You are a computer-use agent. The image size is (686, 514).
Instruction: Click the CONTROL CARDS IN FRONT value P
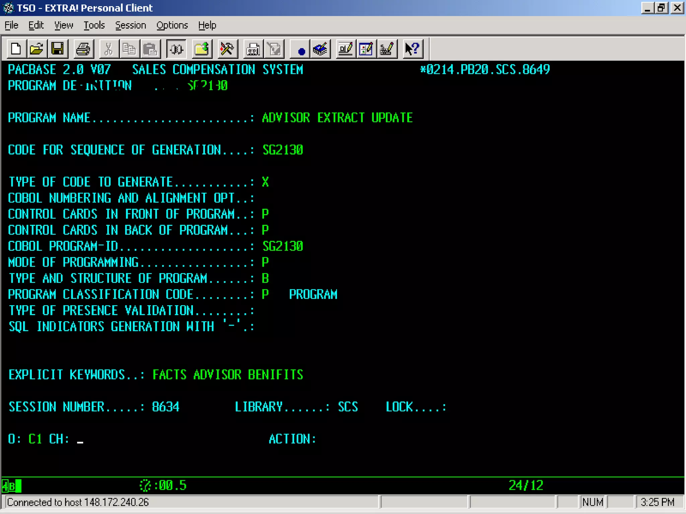point(265,214)
